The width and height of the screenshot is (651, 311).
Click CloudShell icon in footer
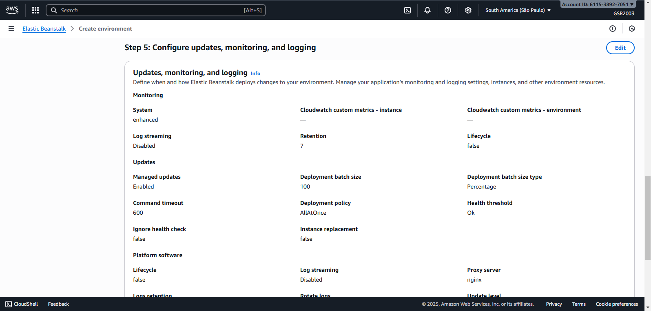tap(9, 304)
